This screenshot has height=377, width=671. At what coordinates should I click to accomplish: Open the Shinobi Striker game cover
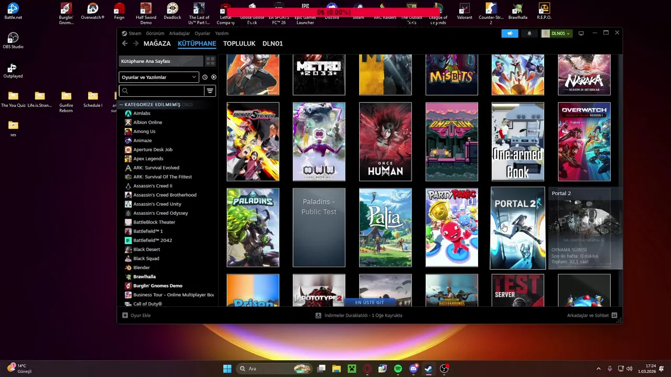tap(253, 141)
